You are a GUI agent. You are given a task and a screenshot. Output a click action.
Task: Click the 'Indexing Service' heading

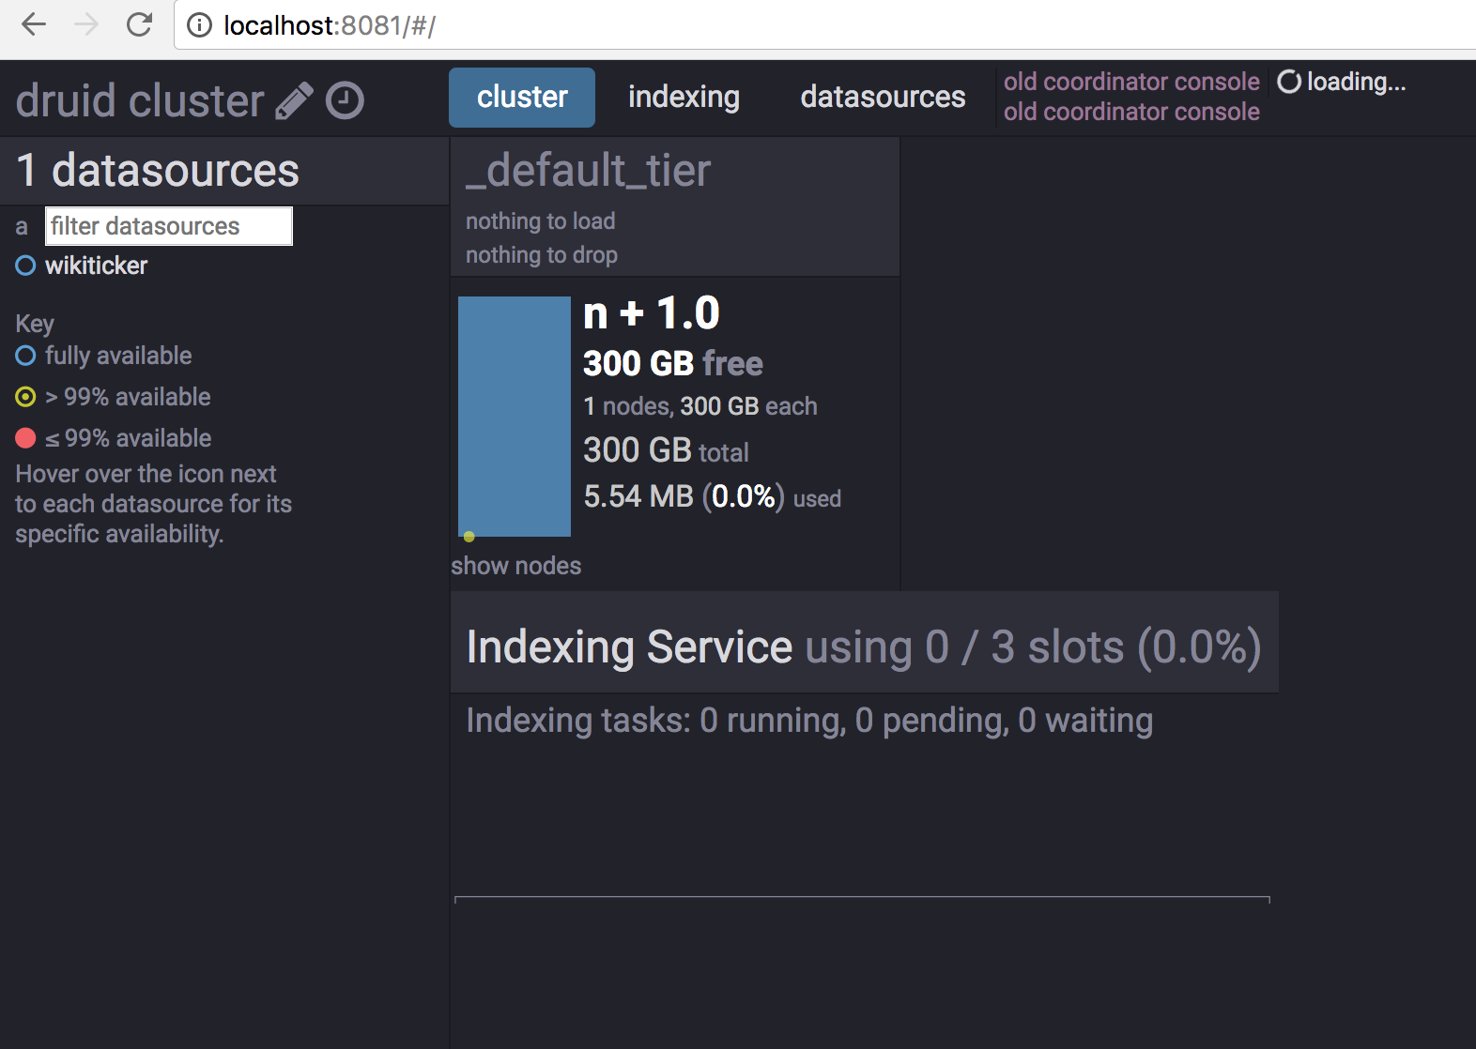click(x=629, y=647)
